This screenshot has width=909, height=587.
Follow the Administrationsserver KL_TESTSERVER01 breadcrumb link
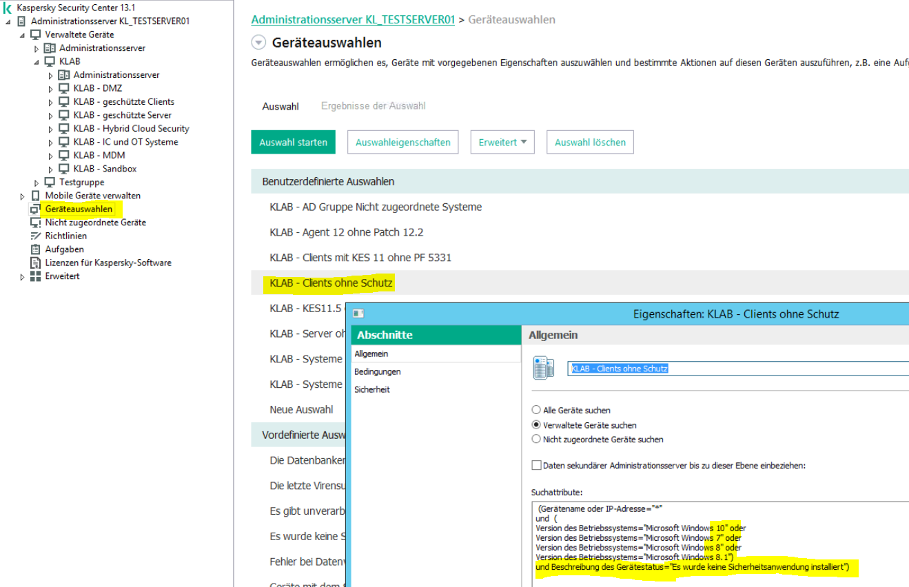click(x=353, y=20)
